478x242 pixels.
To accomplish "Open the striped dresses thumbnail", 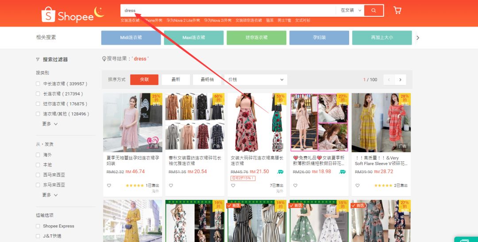I will pos(257,221).
